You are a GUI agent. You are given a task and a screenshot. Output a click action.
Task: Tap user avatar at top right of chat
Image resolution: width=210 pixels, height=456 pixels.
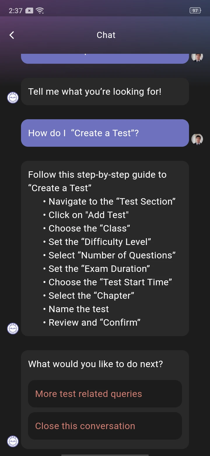197,57
